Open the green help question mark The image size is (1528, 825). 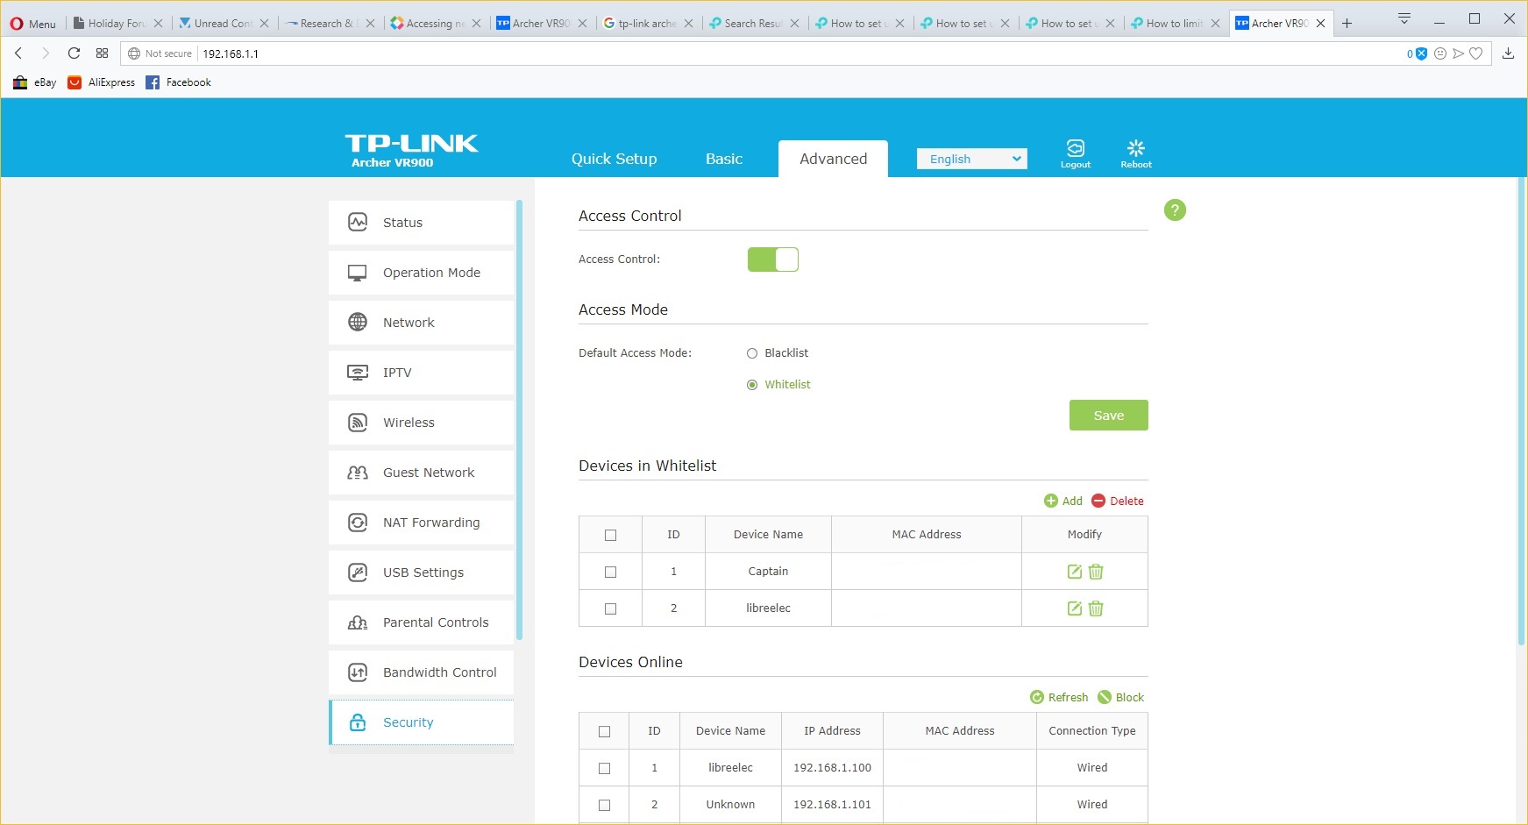click(x=1174, y=210)
